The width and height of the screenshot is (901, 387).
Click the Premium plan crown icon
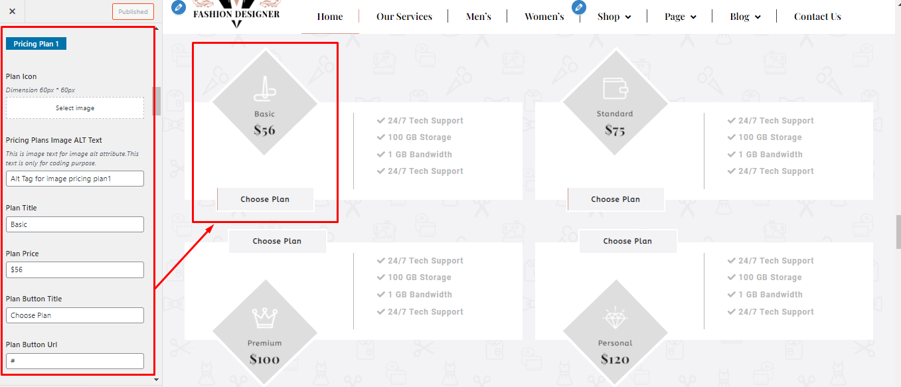click(264, 319)
